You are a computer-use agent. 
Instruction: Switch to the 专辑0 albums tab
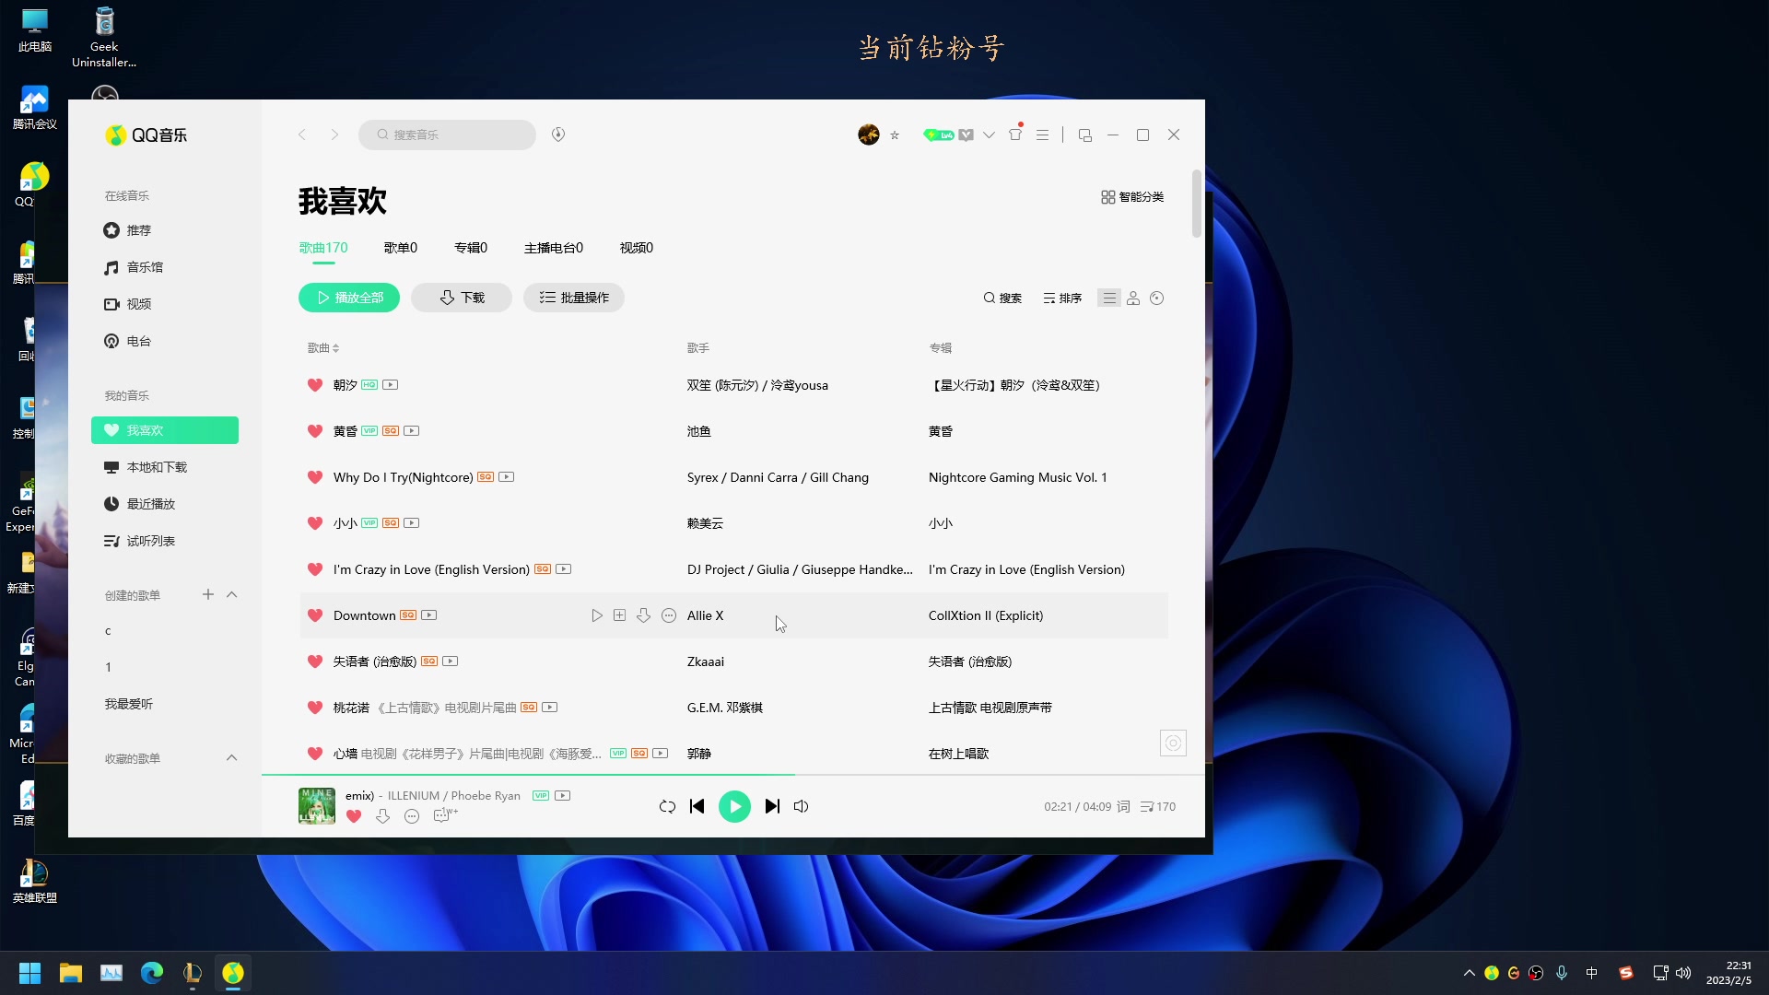(471, 247)
